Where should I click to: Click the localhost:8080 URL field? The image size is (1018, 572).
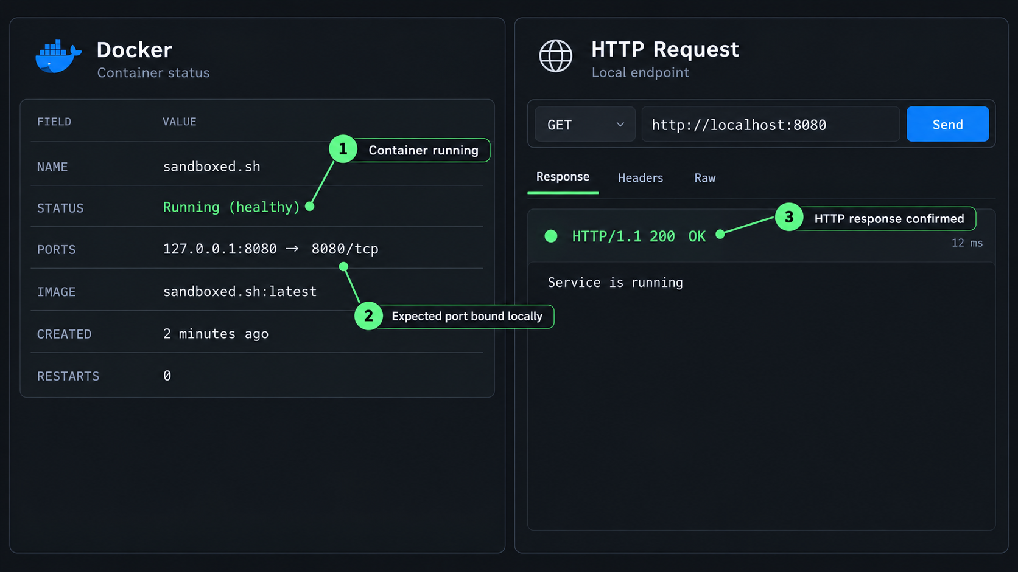coord(770,124)
